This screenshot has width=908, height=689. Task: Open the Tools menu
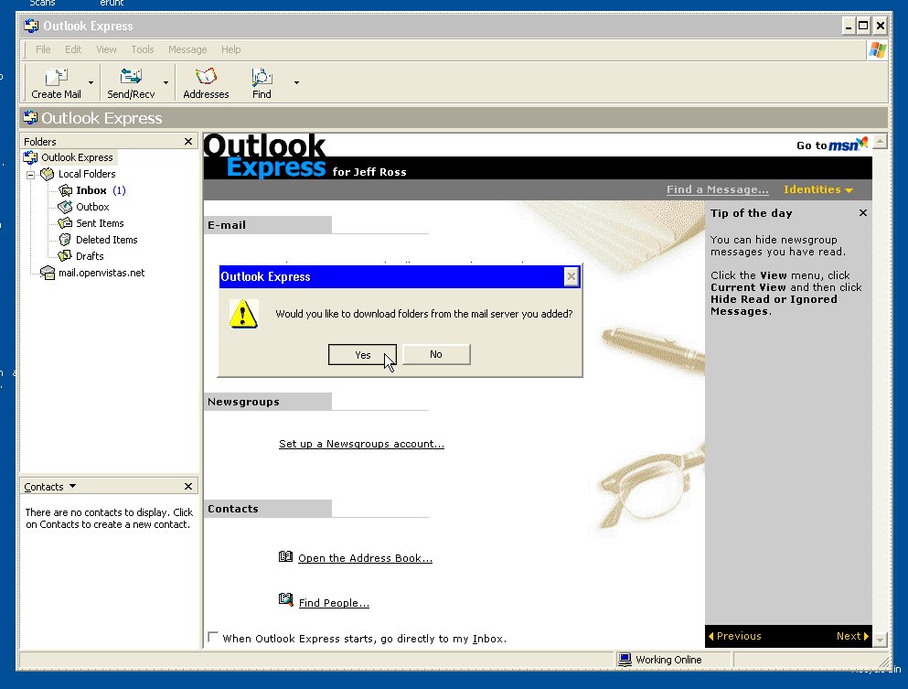coord(143,49)
